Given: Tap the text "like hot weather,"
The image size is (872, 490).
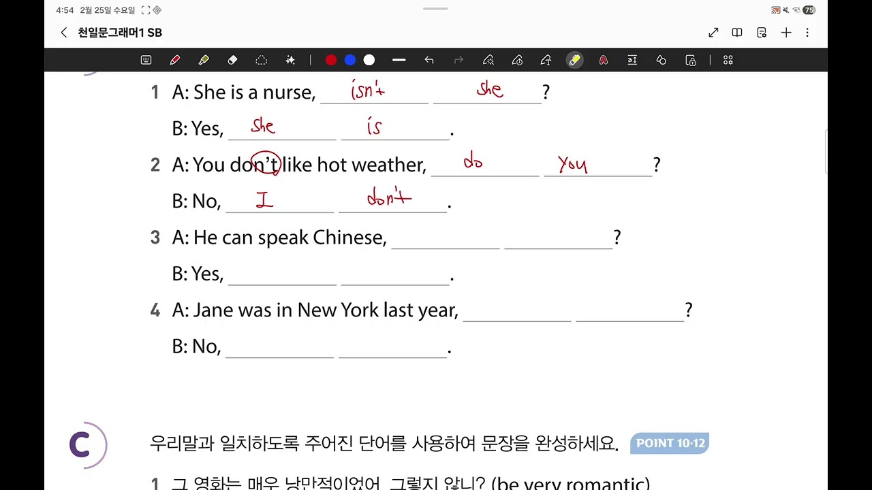Looking at the screenshot, I should point(354,165).
